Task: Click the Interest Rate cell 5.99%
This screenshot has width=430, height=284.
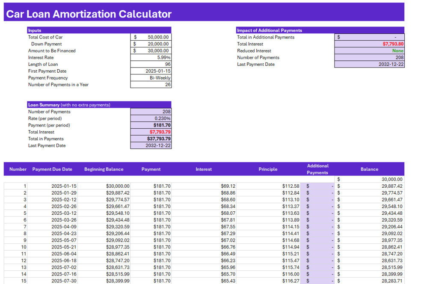Action: tap(151, 58)
